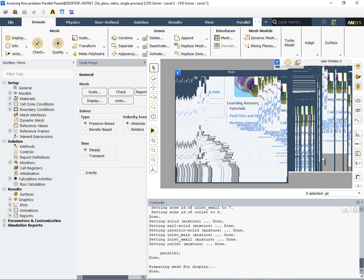The image size is (364, 280).
Task: Select the probe info tool
Action: [x=154, y=117]
